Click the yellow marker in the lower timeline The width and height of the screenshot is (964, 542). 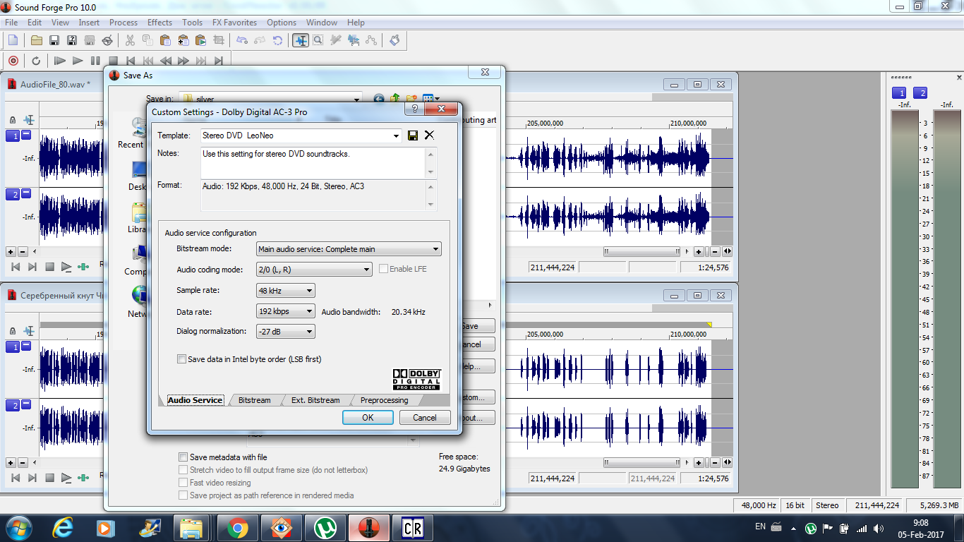tap(709, 325)
